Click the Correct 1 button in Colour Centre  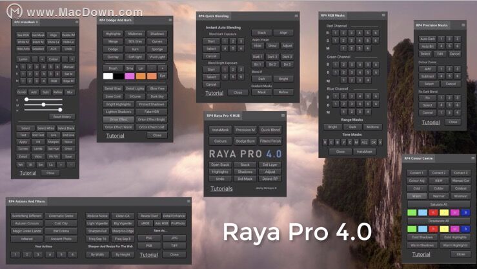click(x=416, y=173)
